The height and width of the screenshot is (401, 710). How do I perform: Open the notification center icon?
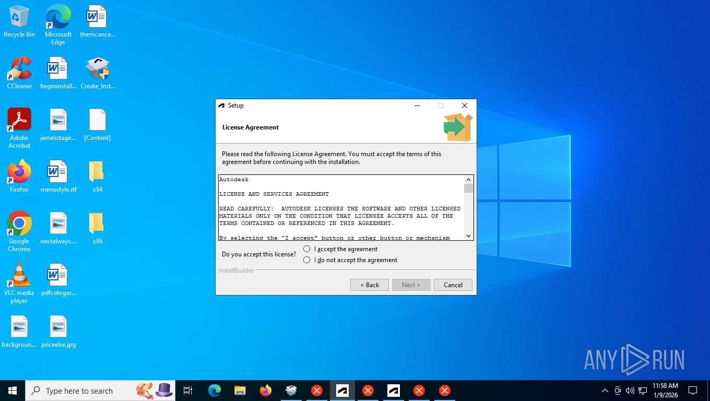pos(693,391)
